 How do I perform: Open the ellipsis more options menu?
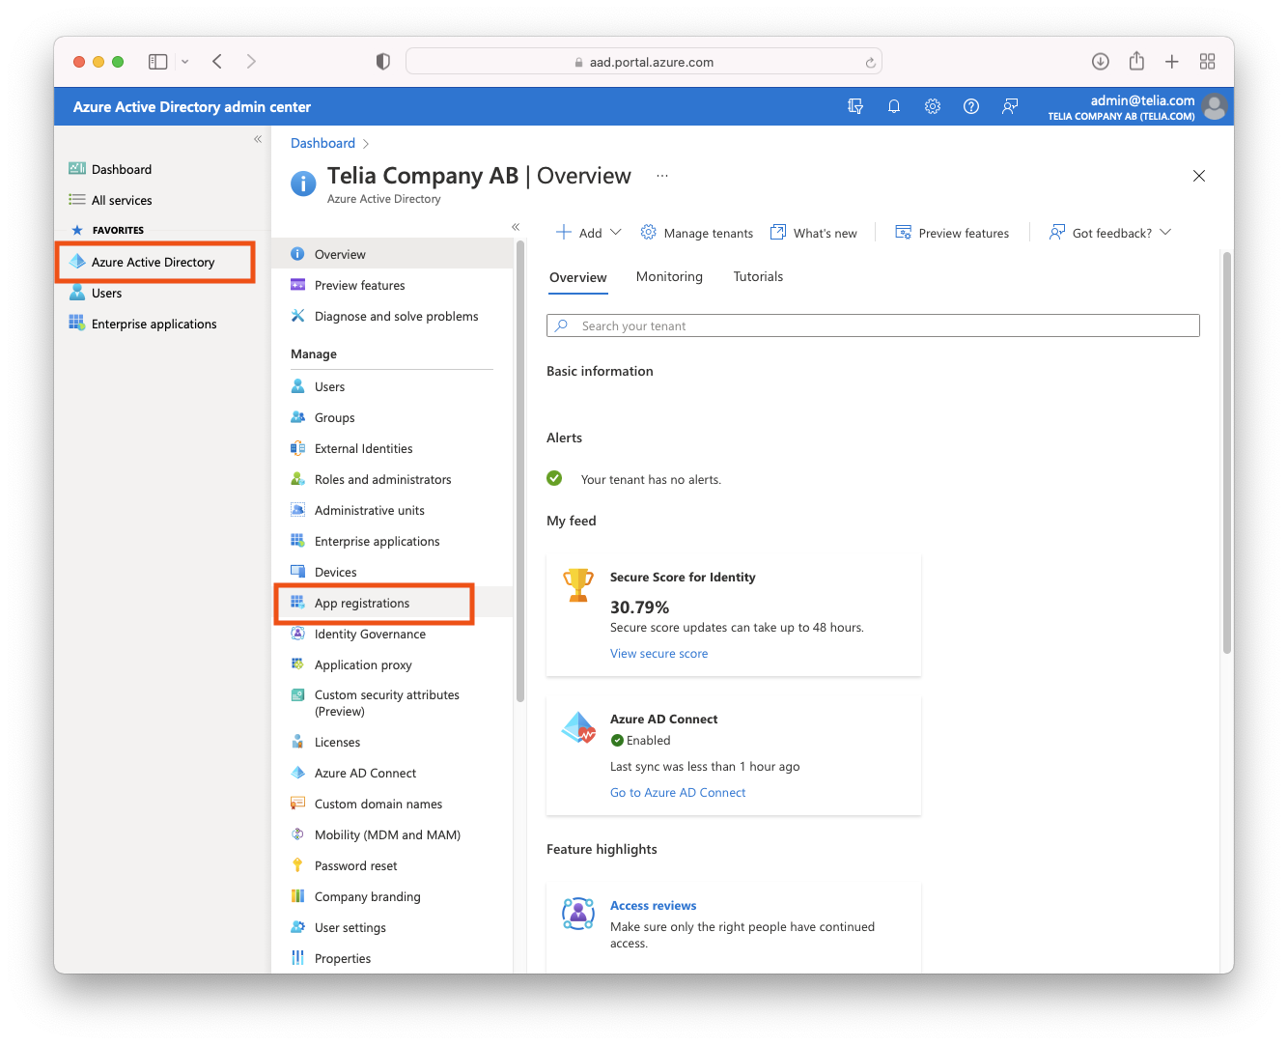point(662,176)
